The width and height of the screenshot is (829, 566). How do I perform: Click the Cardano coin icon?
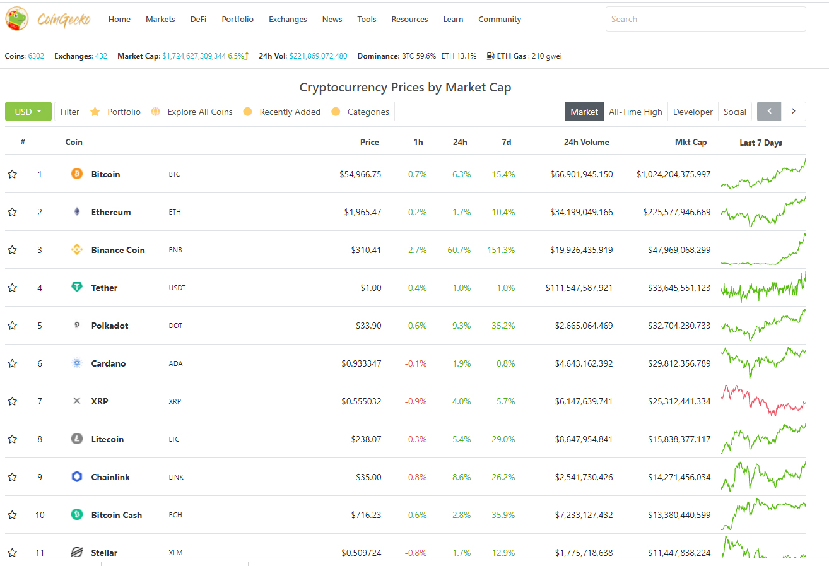click(77, 363)
